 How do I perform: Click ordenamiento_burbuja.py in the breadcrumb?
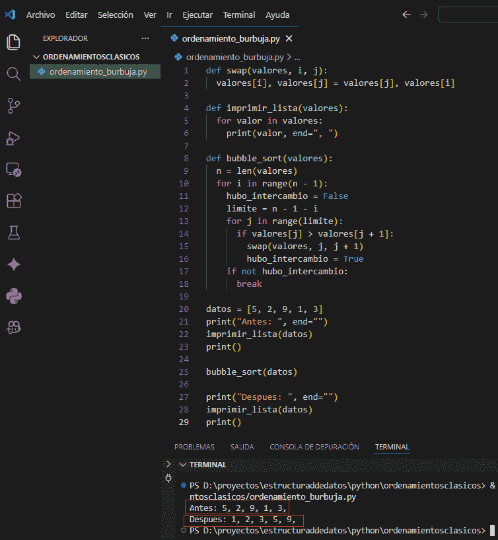pyautogui.click(x=235, y=57)
